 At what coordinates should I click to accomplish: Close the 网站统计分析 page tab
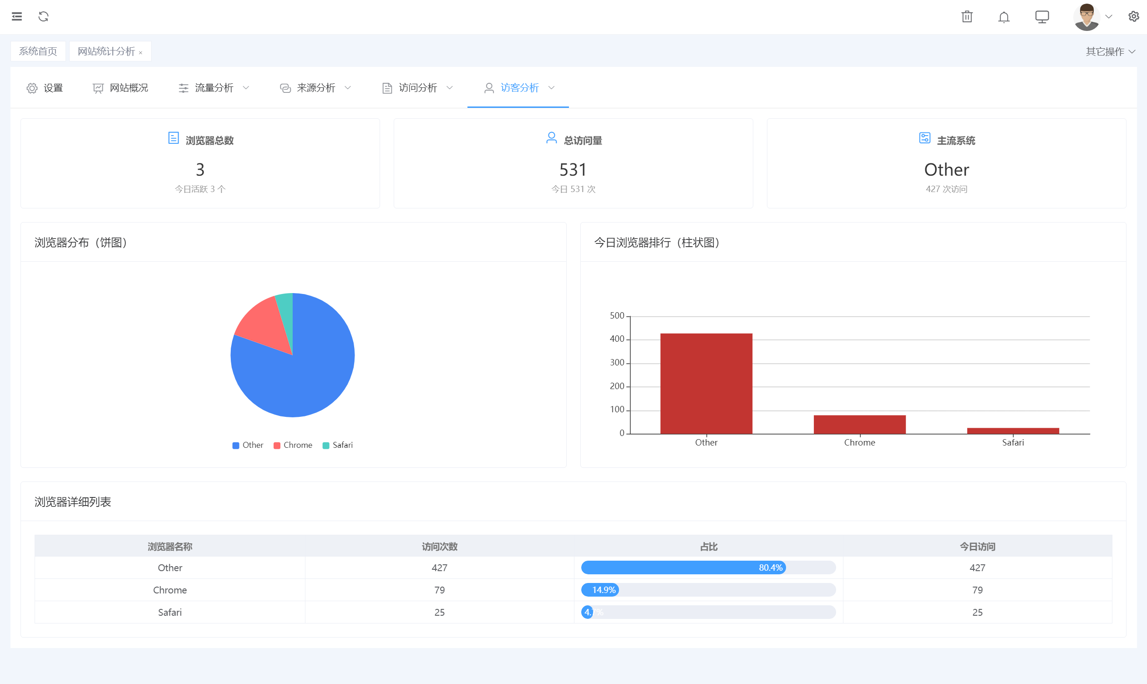[141, 52]
